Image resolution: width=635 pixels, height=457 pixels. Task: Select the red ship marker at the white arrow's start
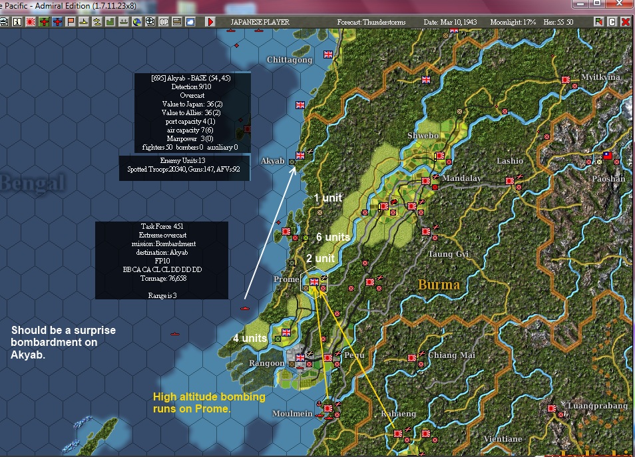[244, 309]
